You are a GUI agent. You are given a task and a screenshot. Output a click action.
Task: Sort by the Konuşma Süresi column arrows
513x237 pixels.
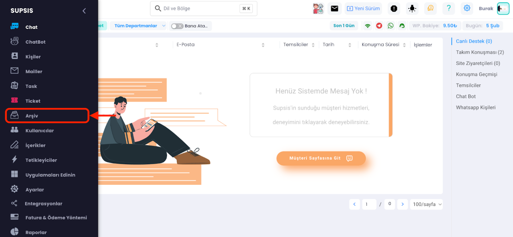404,45
